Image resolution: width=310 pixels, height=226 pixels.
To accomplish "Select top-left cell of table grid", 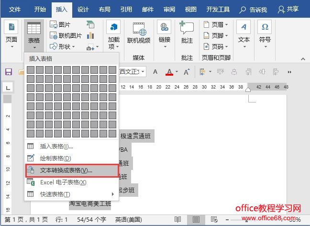I will (x=31, y=70).
